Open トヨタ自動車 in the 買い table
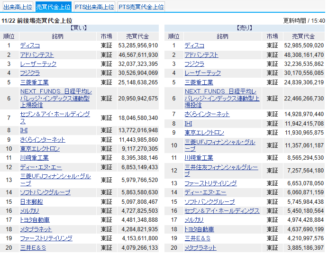 coord(35,220)
